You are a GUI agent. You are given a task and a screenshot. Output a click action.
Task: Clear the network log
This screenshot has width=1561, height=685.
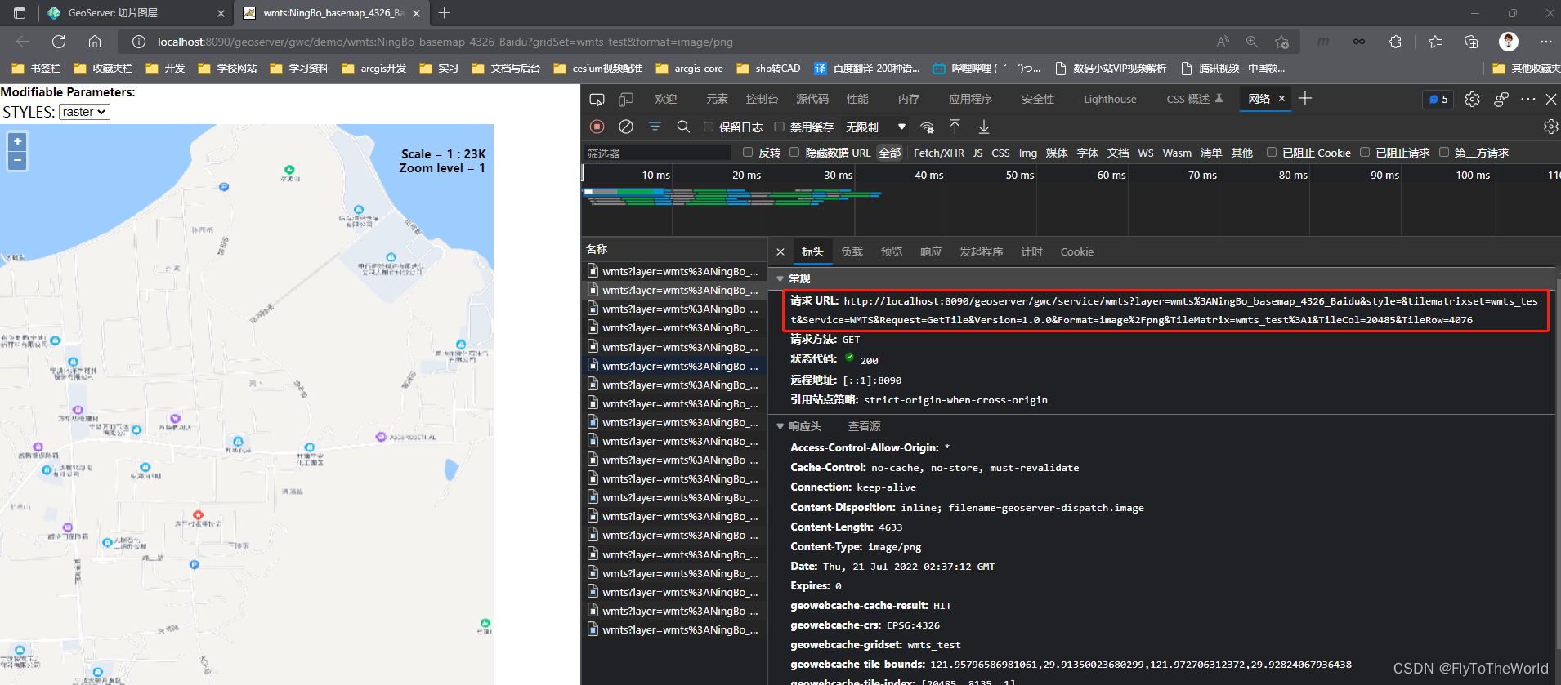626,127
